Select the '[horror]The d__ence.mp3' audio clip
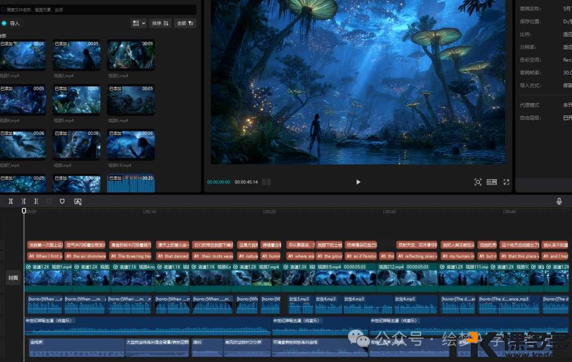Screen dimensions: 572x362 coord(509,305)
